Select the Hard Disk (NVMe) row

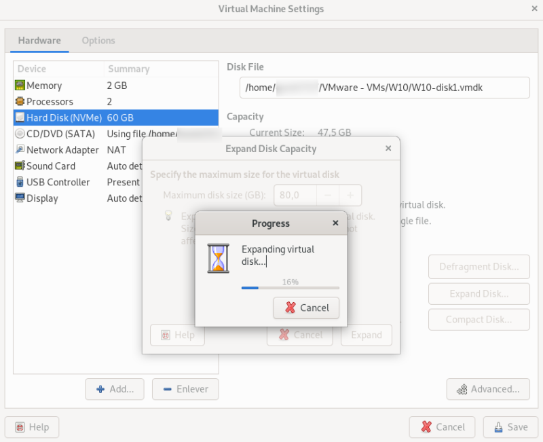[116, 117]
